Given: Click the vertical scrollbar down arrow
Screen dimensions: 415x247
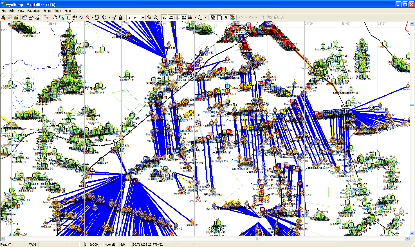Looking at the screenshot, I should [x=412, y=233].
